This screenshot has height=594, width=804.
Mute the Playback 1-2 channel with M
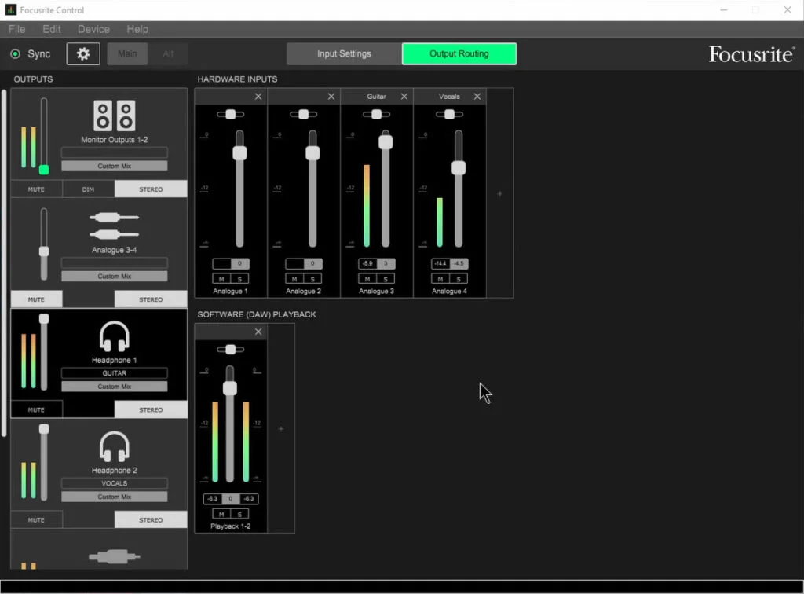coord(221,514)
